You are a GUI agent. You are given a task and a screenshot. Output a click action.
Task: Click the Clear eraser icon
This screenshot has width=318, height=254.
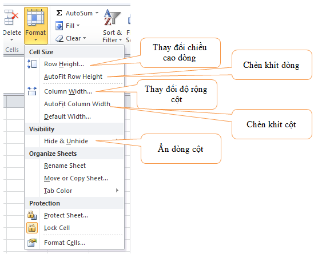(x=59, y=38)
